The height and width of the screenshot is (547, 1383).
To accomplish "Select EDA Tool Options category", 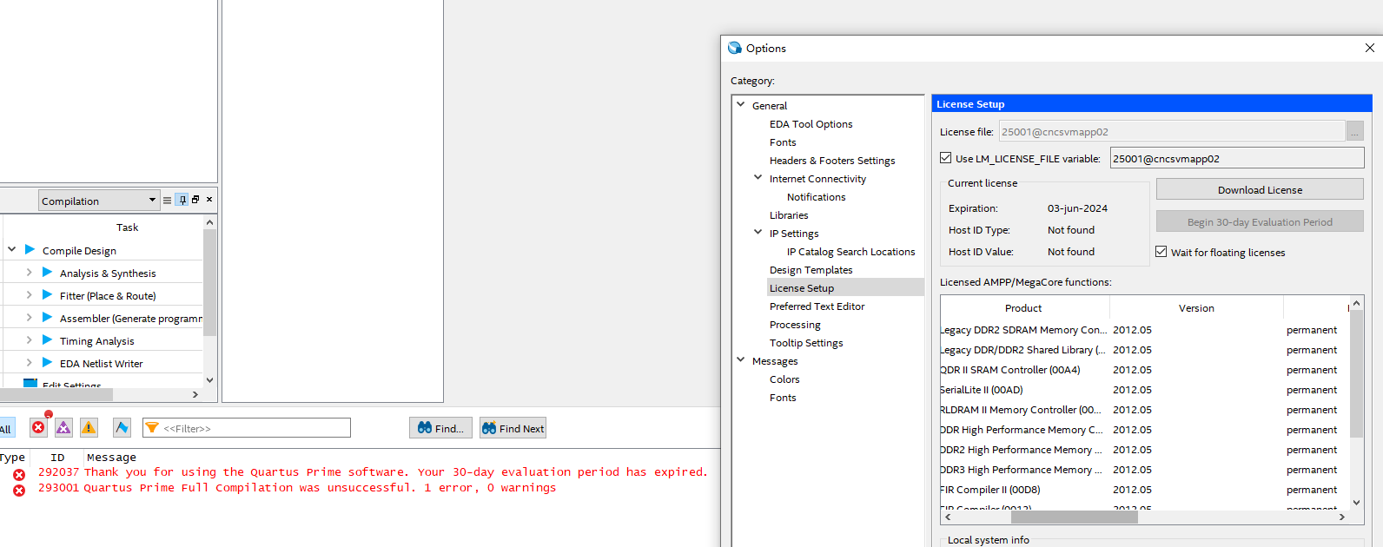I will (x=811, y=124).
